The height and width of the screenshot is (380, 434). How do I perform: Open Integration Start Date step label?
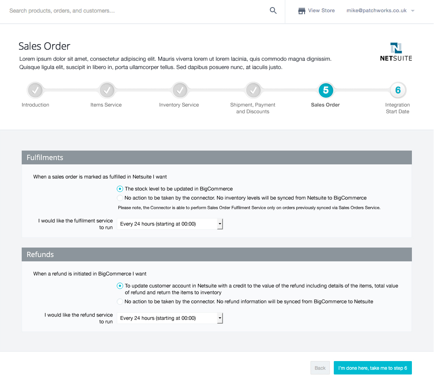[x=397, y=108]
